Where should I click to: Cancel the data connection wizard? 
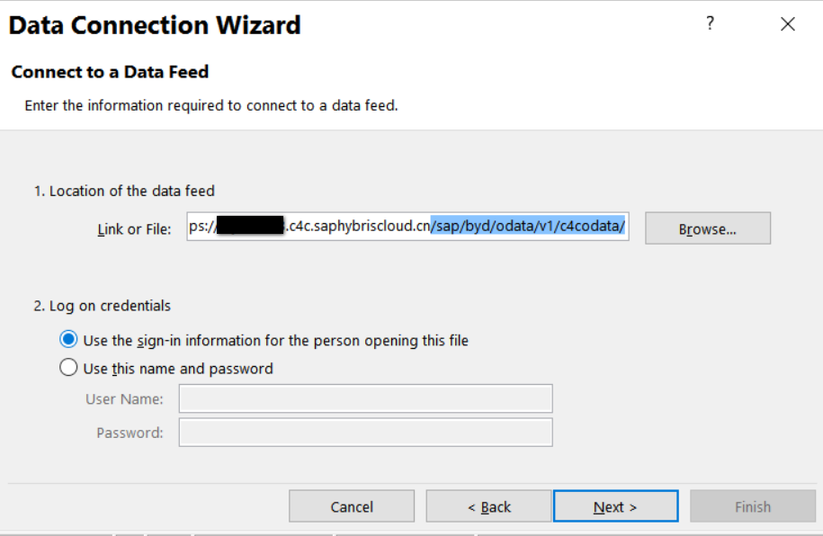(352, 506)
